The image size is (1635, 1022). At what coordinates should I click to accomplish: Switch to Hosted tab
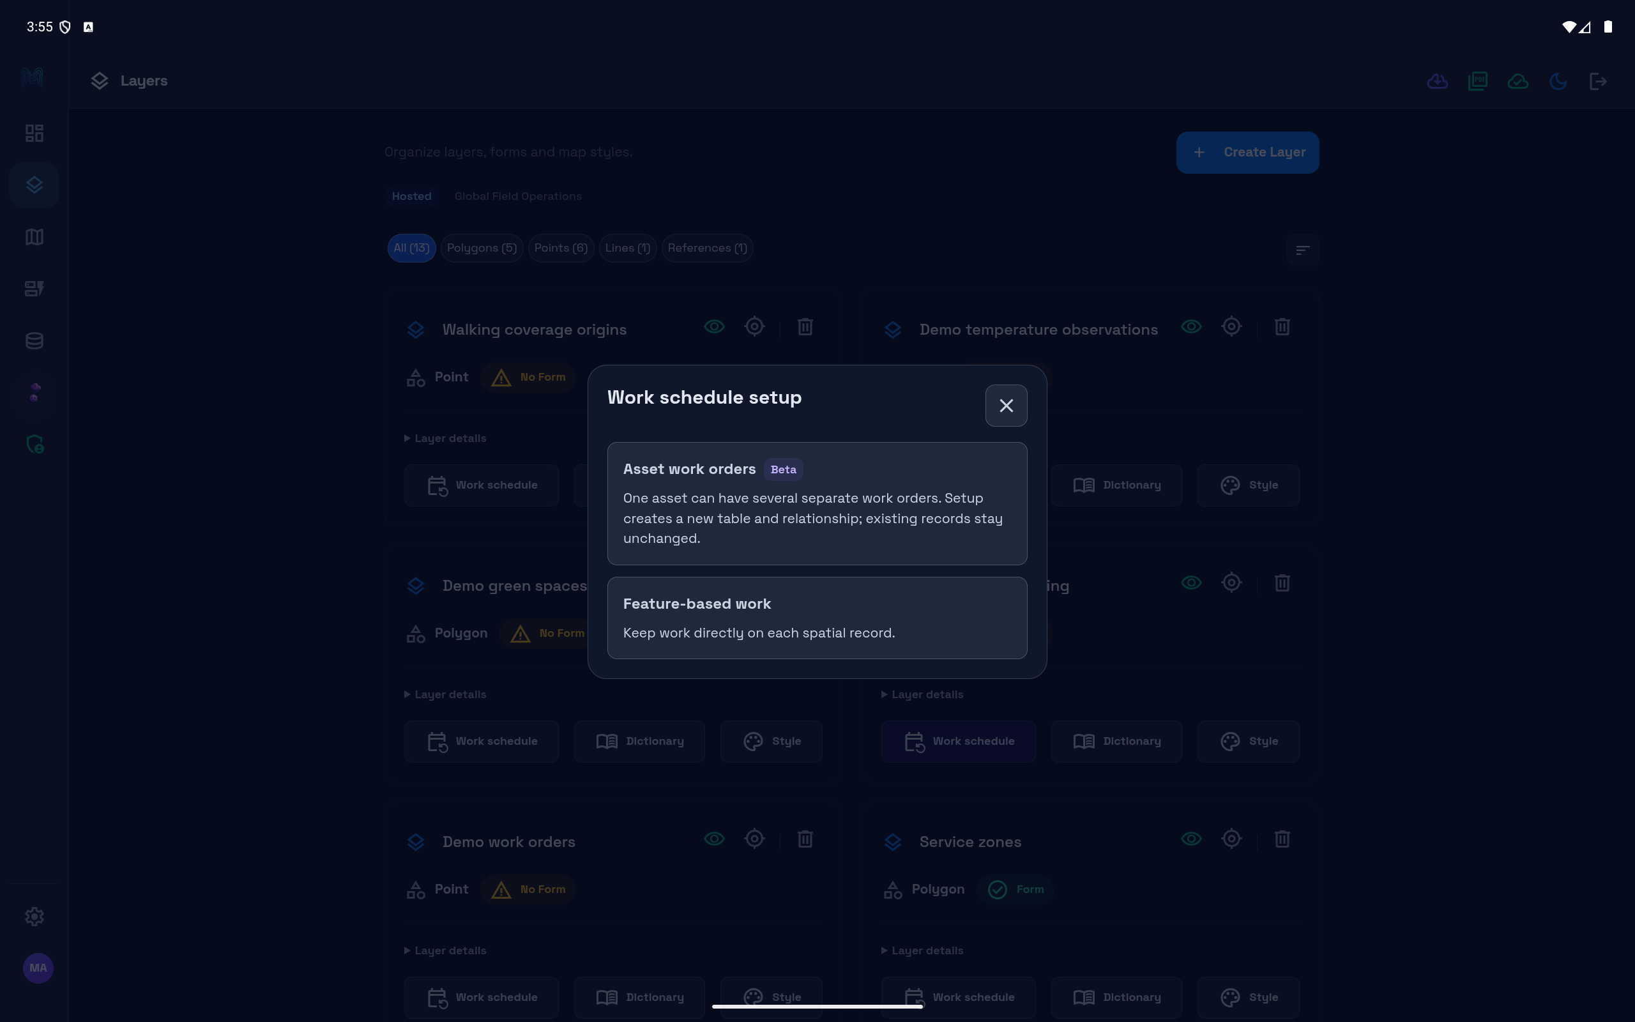pyautogui.click(x=411, y=196)
